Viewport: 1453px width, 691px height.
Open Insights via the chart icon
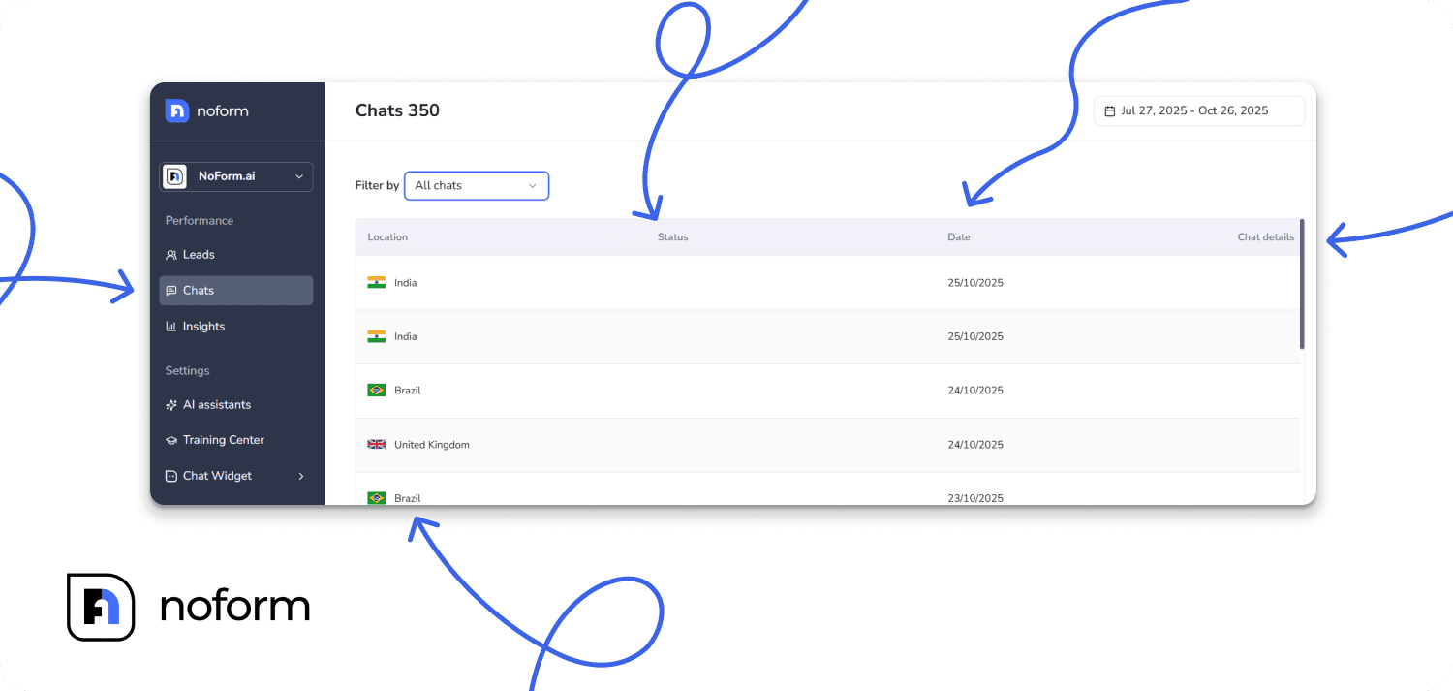pos(171,326)
